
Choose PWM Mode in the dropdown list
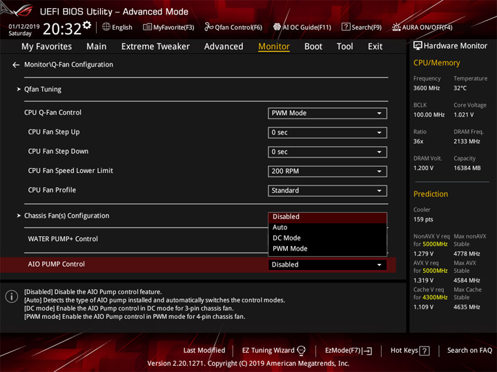(x=327, y=249)
